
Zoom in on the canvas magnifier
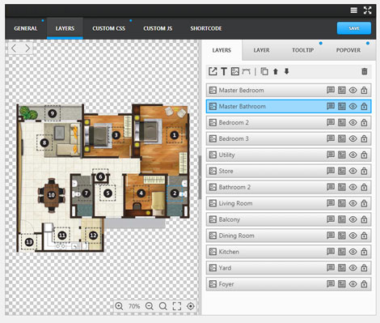pyautogui.click(x=119, y=306)
